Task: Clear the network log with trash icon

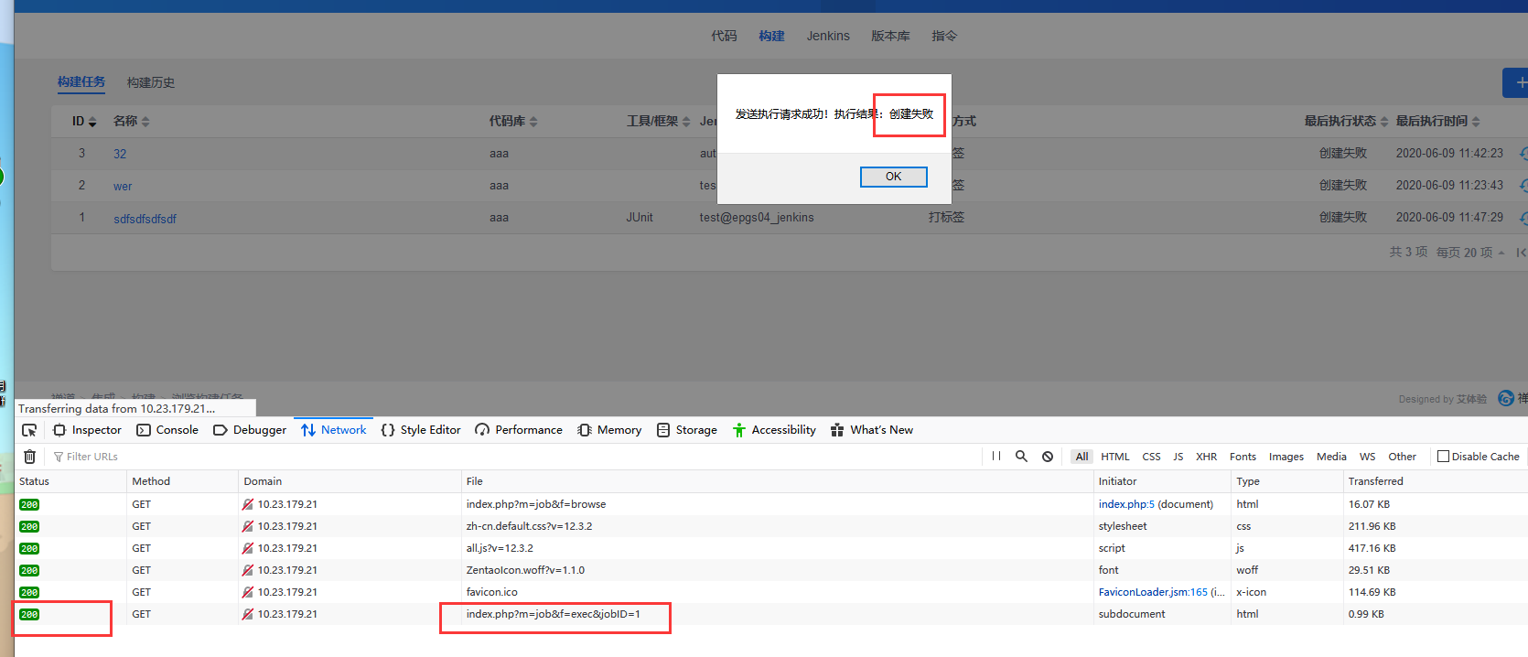Action: 30,457
